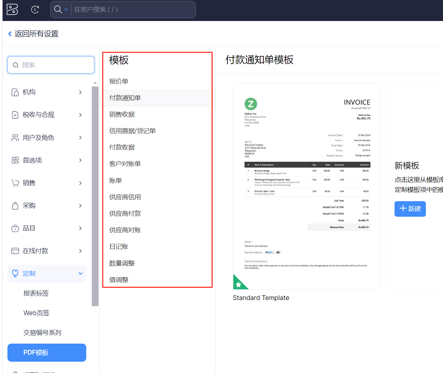This screenshot has height=373, width=443.
Task: Select the 用户及角色 users icon
Action: point(15,137)
